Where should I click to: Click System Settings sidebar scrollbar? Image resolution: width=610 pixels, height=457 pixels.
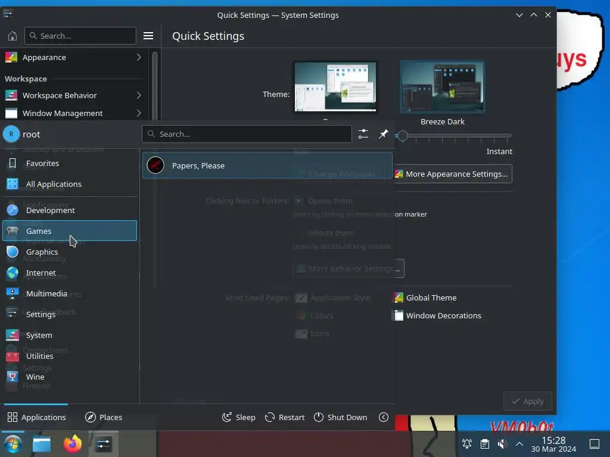click(x=155, y=86)
